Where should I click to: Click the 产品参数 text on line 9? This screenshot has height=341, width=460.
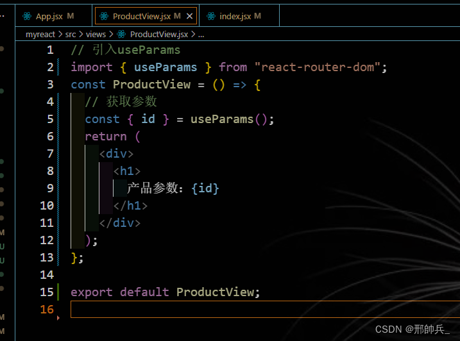(x=153, y=188)
